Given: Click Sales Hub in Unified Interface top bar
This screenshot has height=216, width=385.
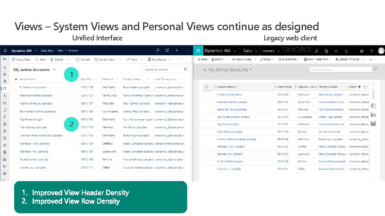Looking at the screenshot, I should point(47,51).
